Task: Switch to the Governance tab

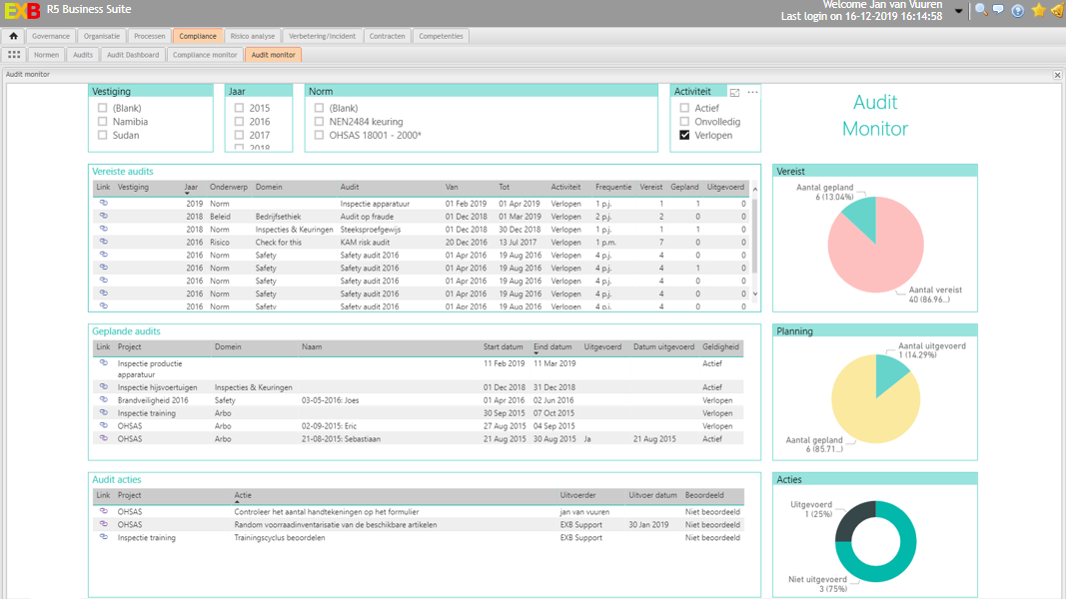Action: coord(51,36)
